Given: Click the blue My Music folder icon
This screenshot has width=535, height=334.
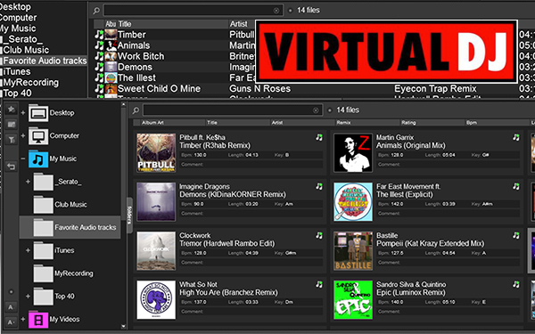Looking at the screenshot, I should coord(38,159).
